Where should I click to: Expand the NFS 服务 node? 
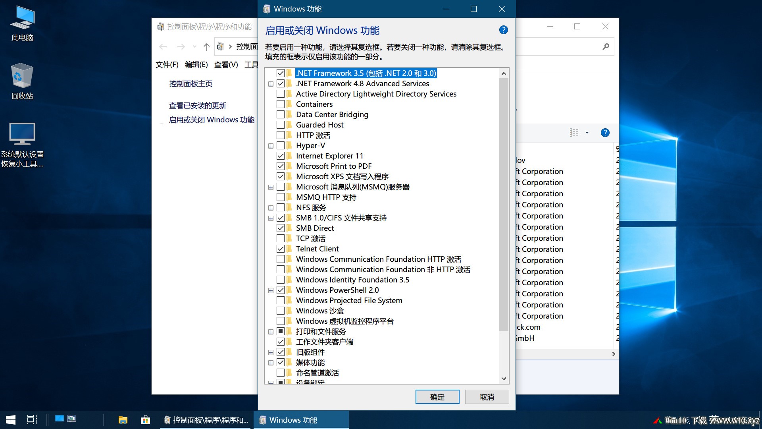point(271,208)
